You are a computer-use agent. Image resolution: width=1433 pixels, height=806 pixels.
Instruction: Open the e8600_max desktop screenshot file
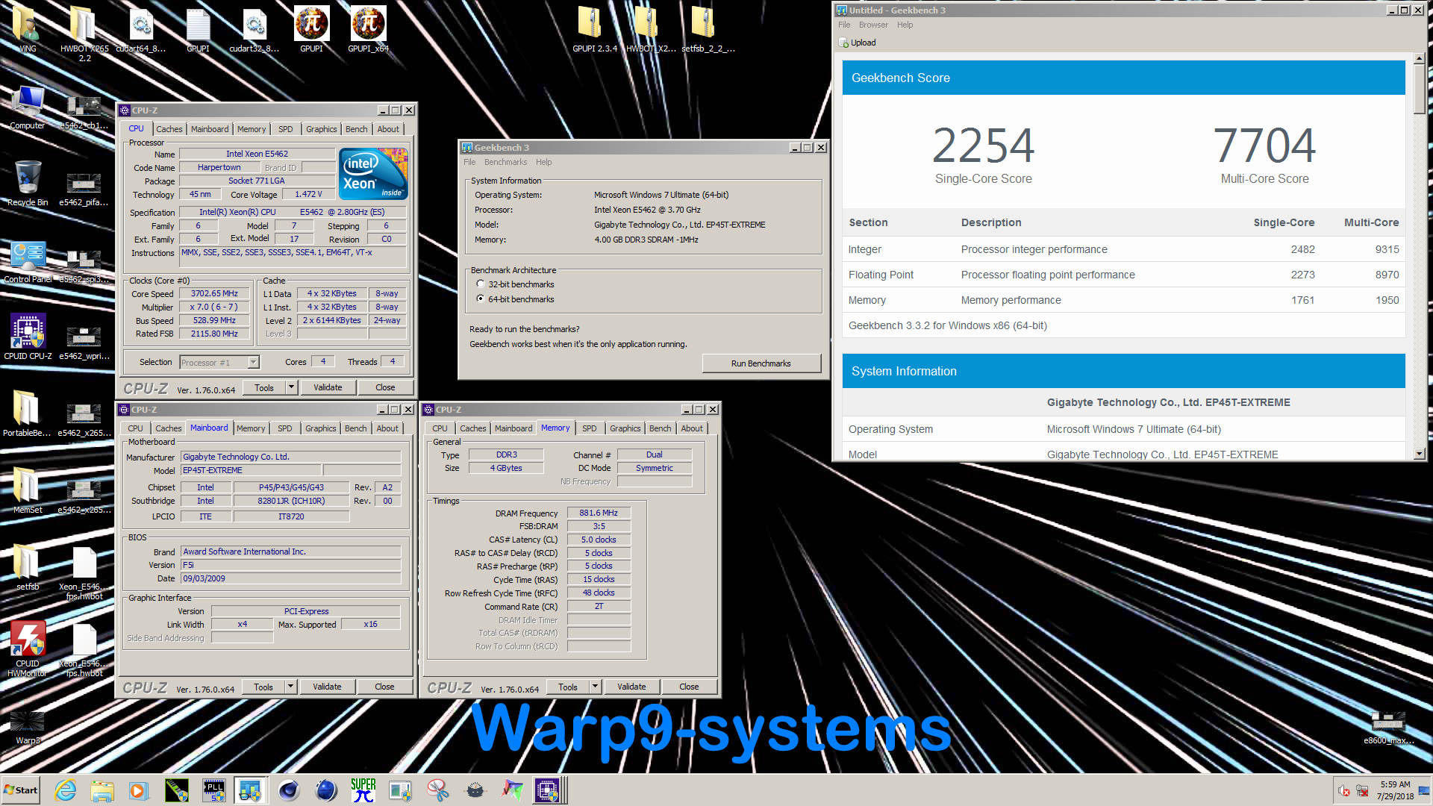(1388, 728)
